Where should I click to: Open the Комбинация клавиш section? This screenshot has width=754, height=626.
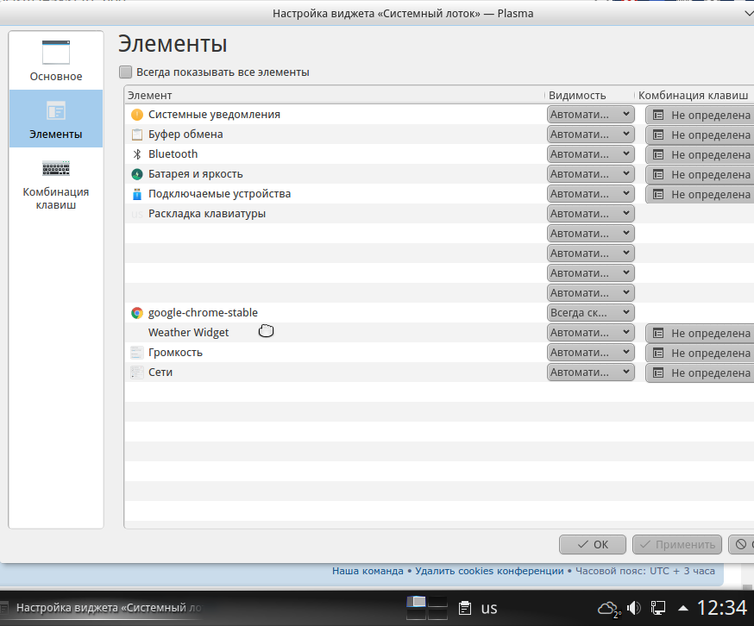coord(56,185)
